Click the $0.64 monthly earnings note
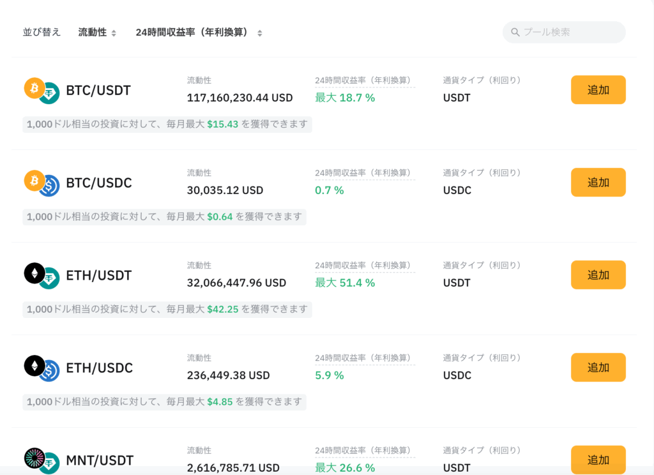The image size is (654, 475). pos(164,217)
